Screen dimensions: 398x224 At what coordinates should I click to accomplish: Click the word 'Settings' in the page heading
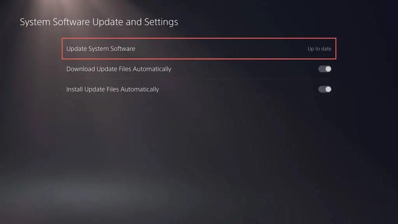161,22
